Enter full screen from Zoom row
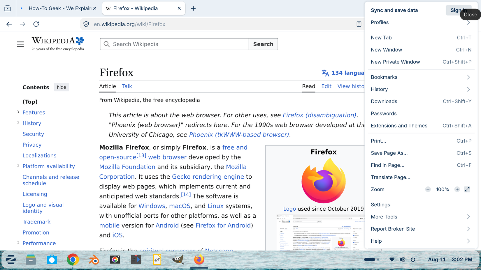 [x=467, y=189]
